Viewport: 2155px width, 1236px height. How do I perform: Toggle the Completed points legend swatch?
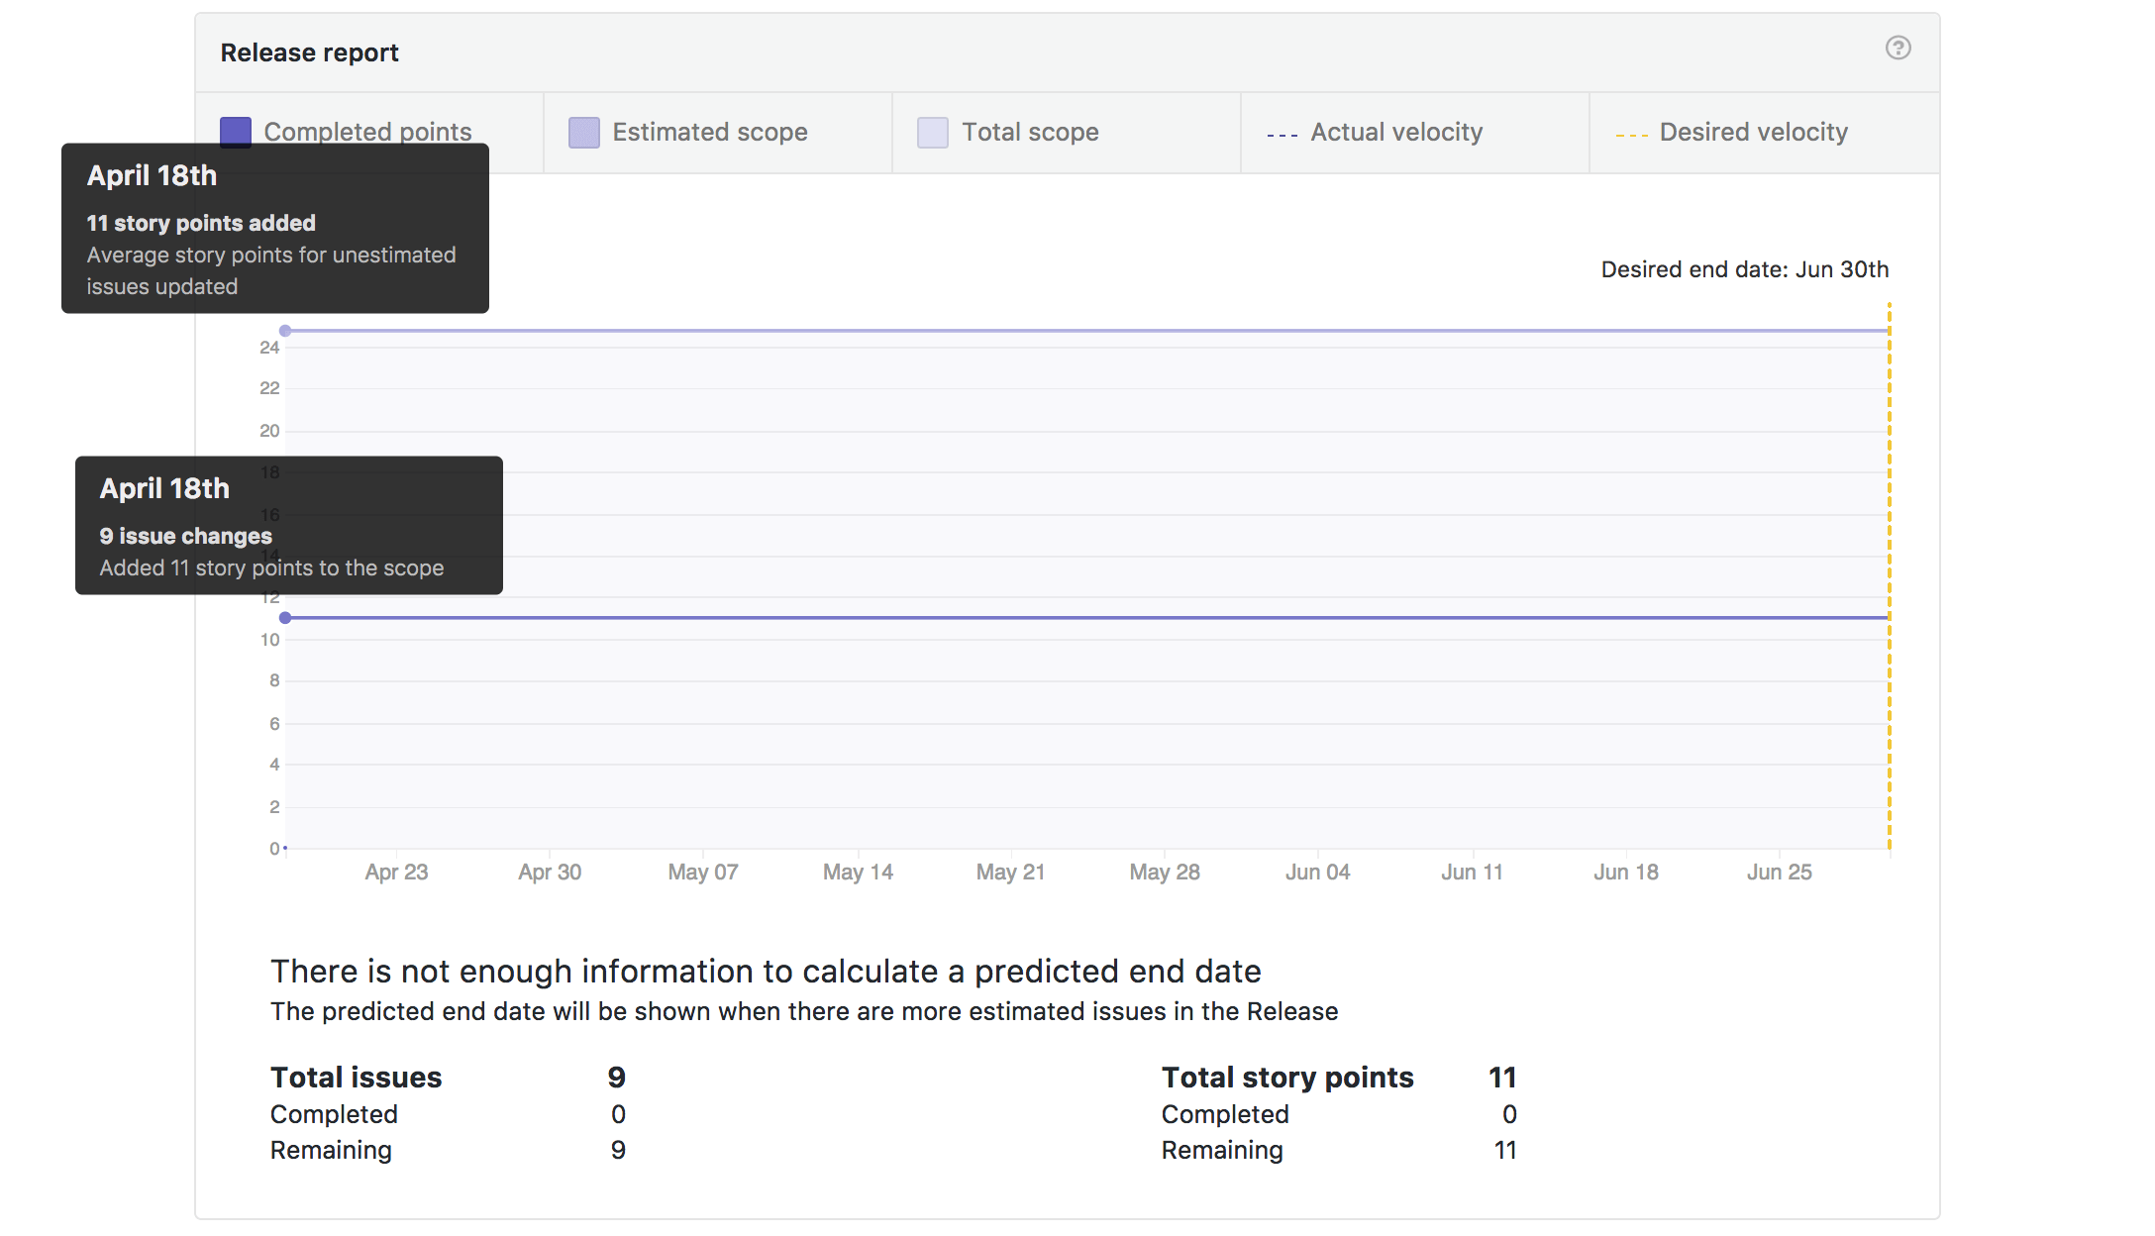pyautogui.click(x=236, y=129)
